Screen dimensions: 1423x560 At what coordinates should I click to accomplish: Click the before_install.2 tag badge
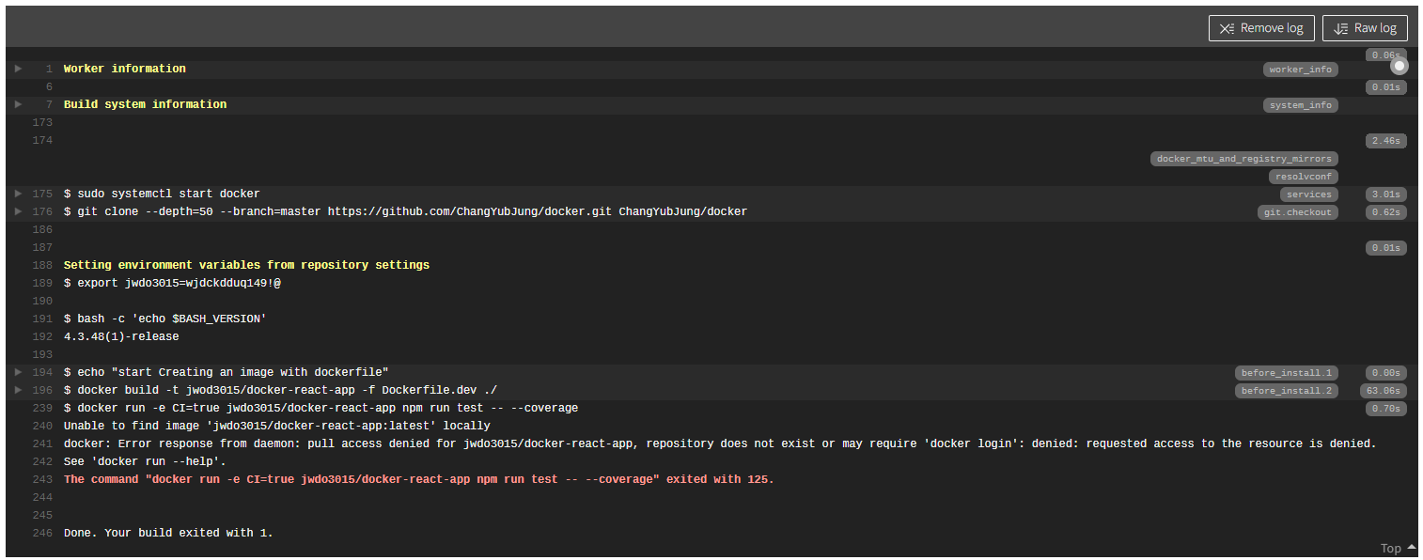click(1286, 391)
